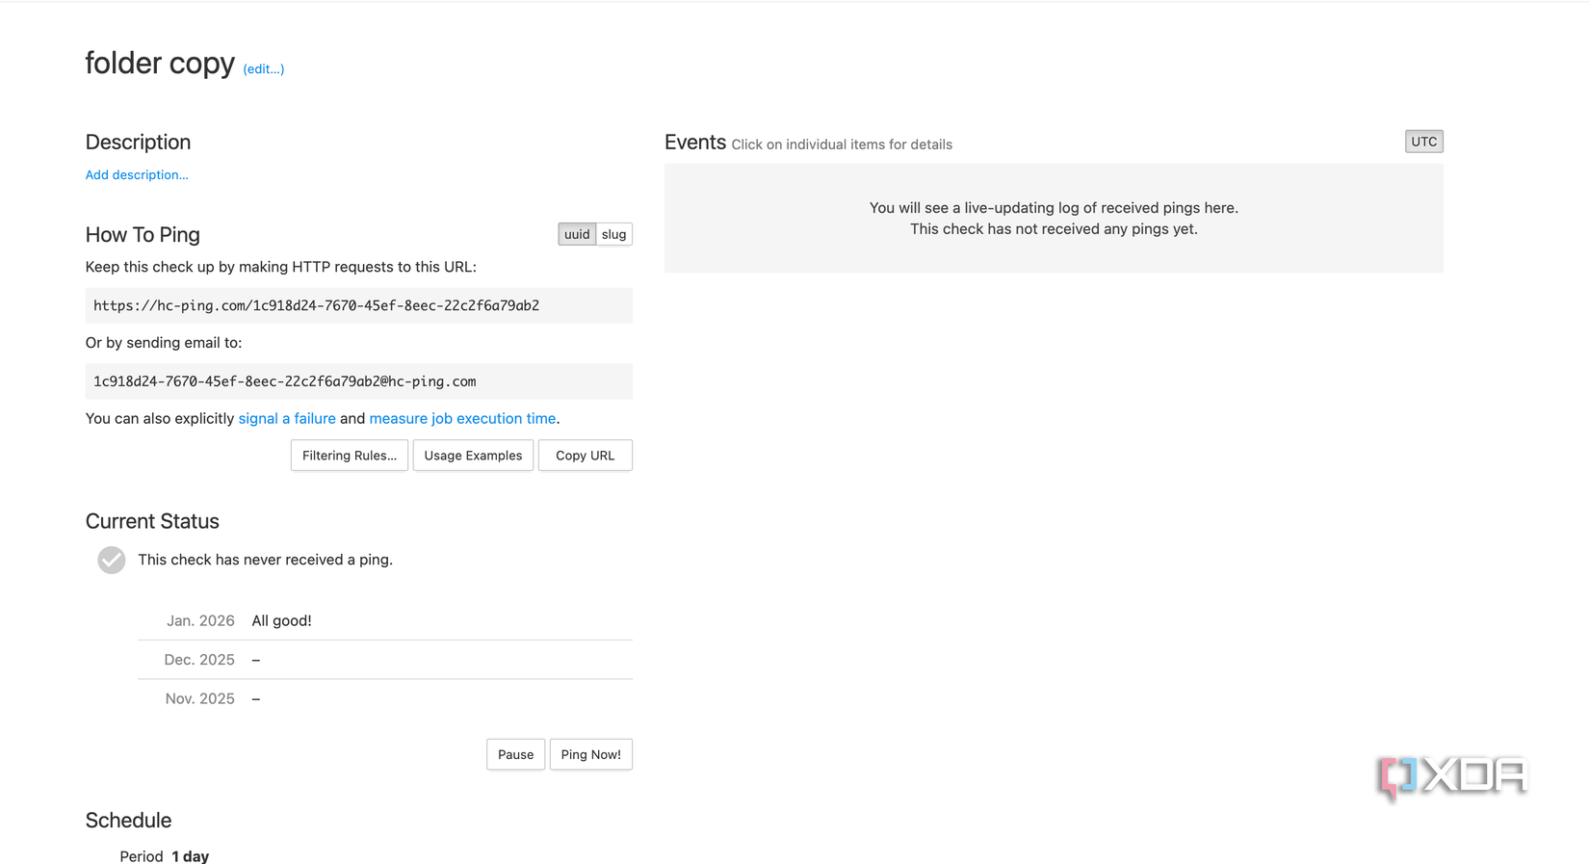Switch ping URL format to uuid
This screenshot has height=864, width=1589.
coord(577,234)
